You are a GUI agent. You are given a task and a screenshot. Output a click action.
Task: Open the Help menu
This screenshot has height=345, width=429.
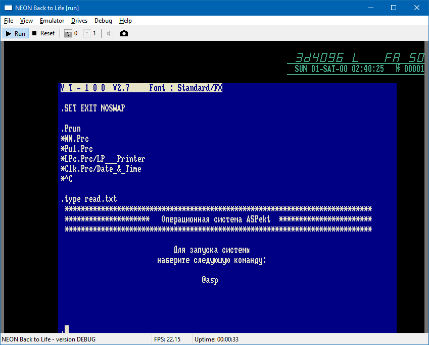[x=125, y=21]
